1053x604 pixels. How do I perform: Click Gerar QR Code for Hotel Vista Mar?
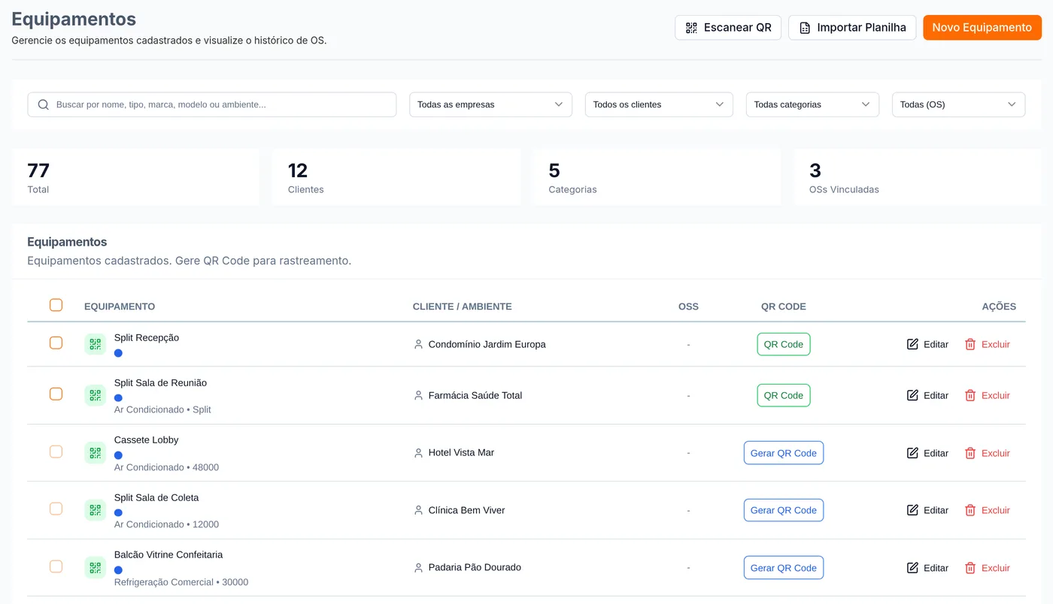pos(784,453)
